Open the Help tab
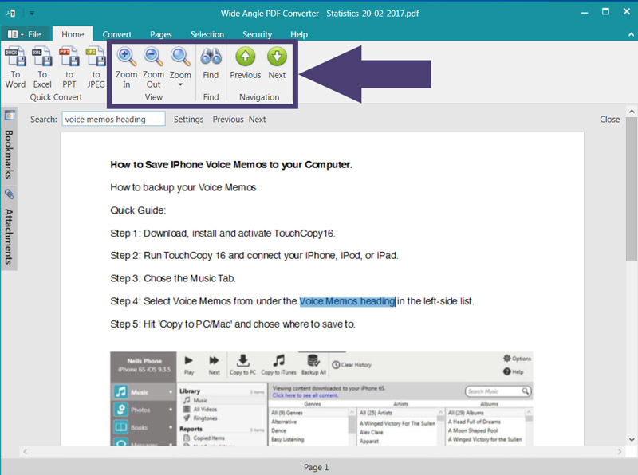Screen dimensions: 638x475 pyautogui.click(x=299, y=34)
